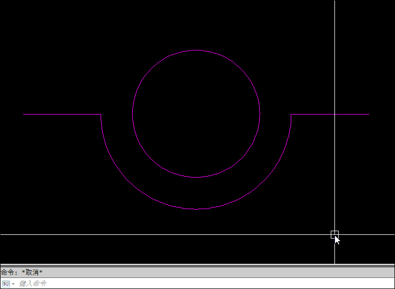Open the command line prompt icon
The width and height of the screenshot is (395, 289).
point(6,284)
